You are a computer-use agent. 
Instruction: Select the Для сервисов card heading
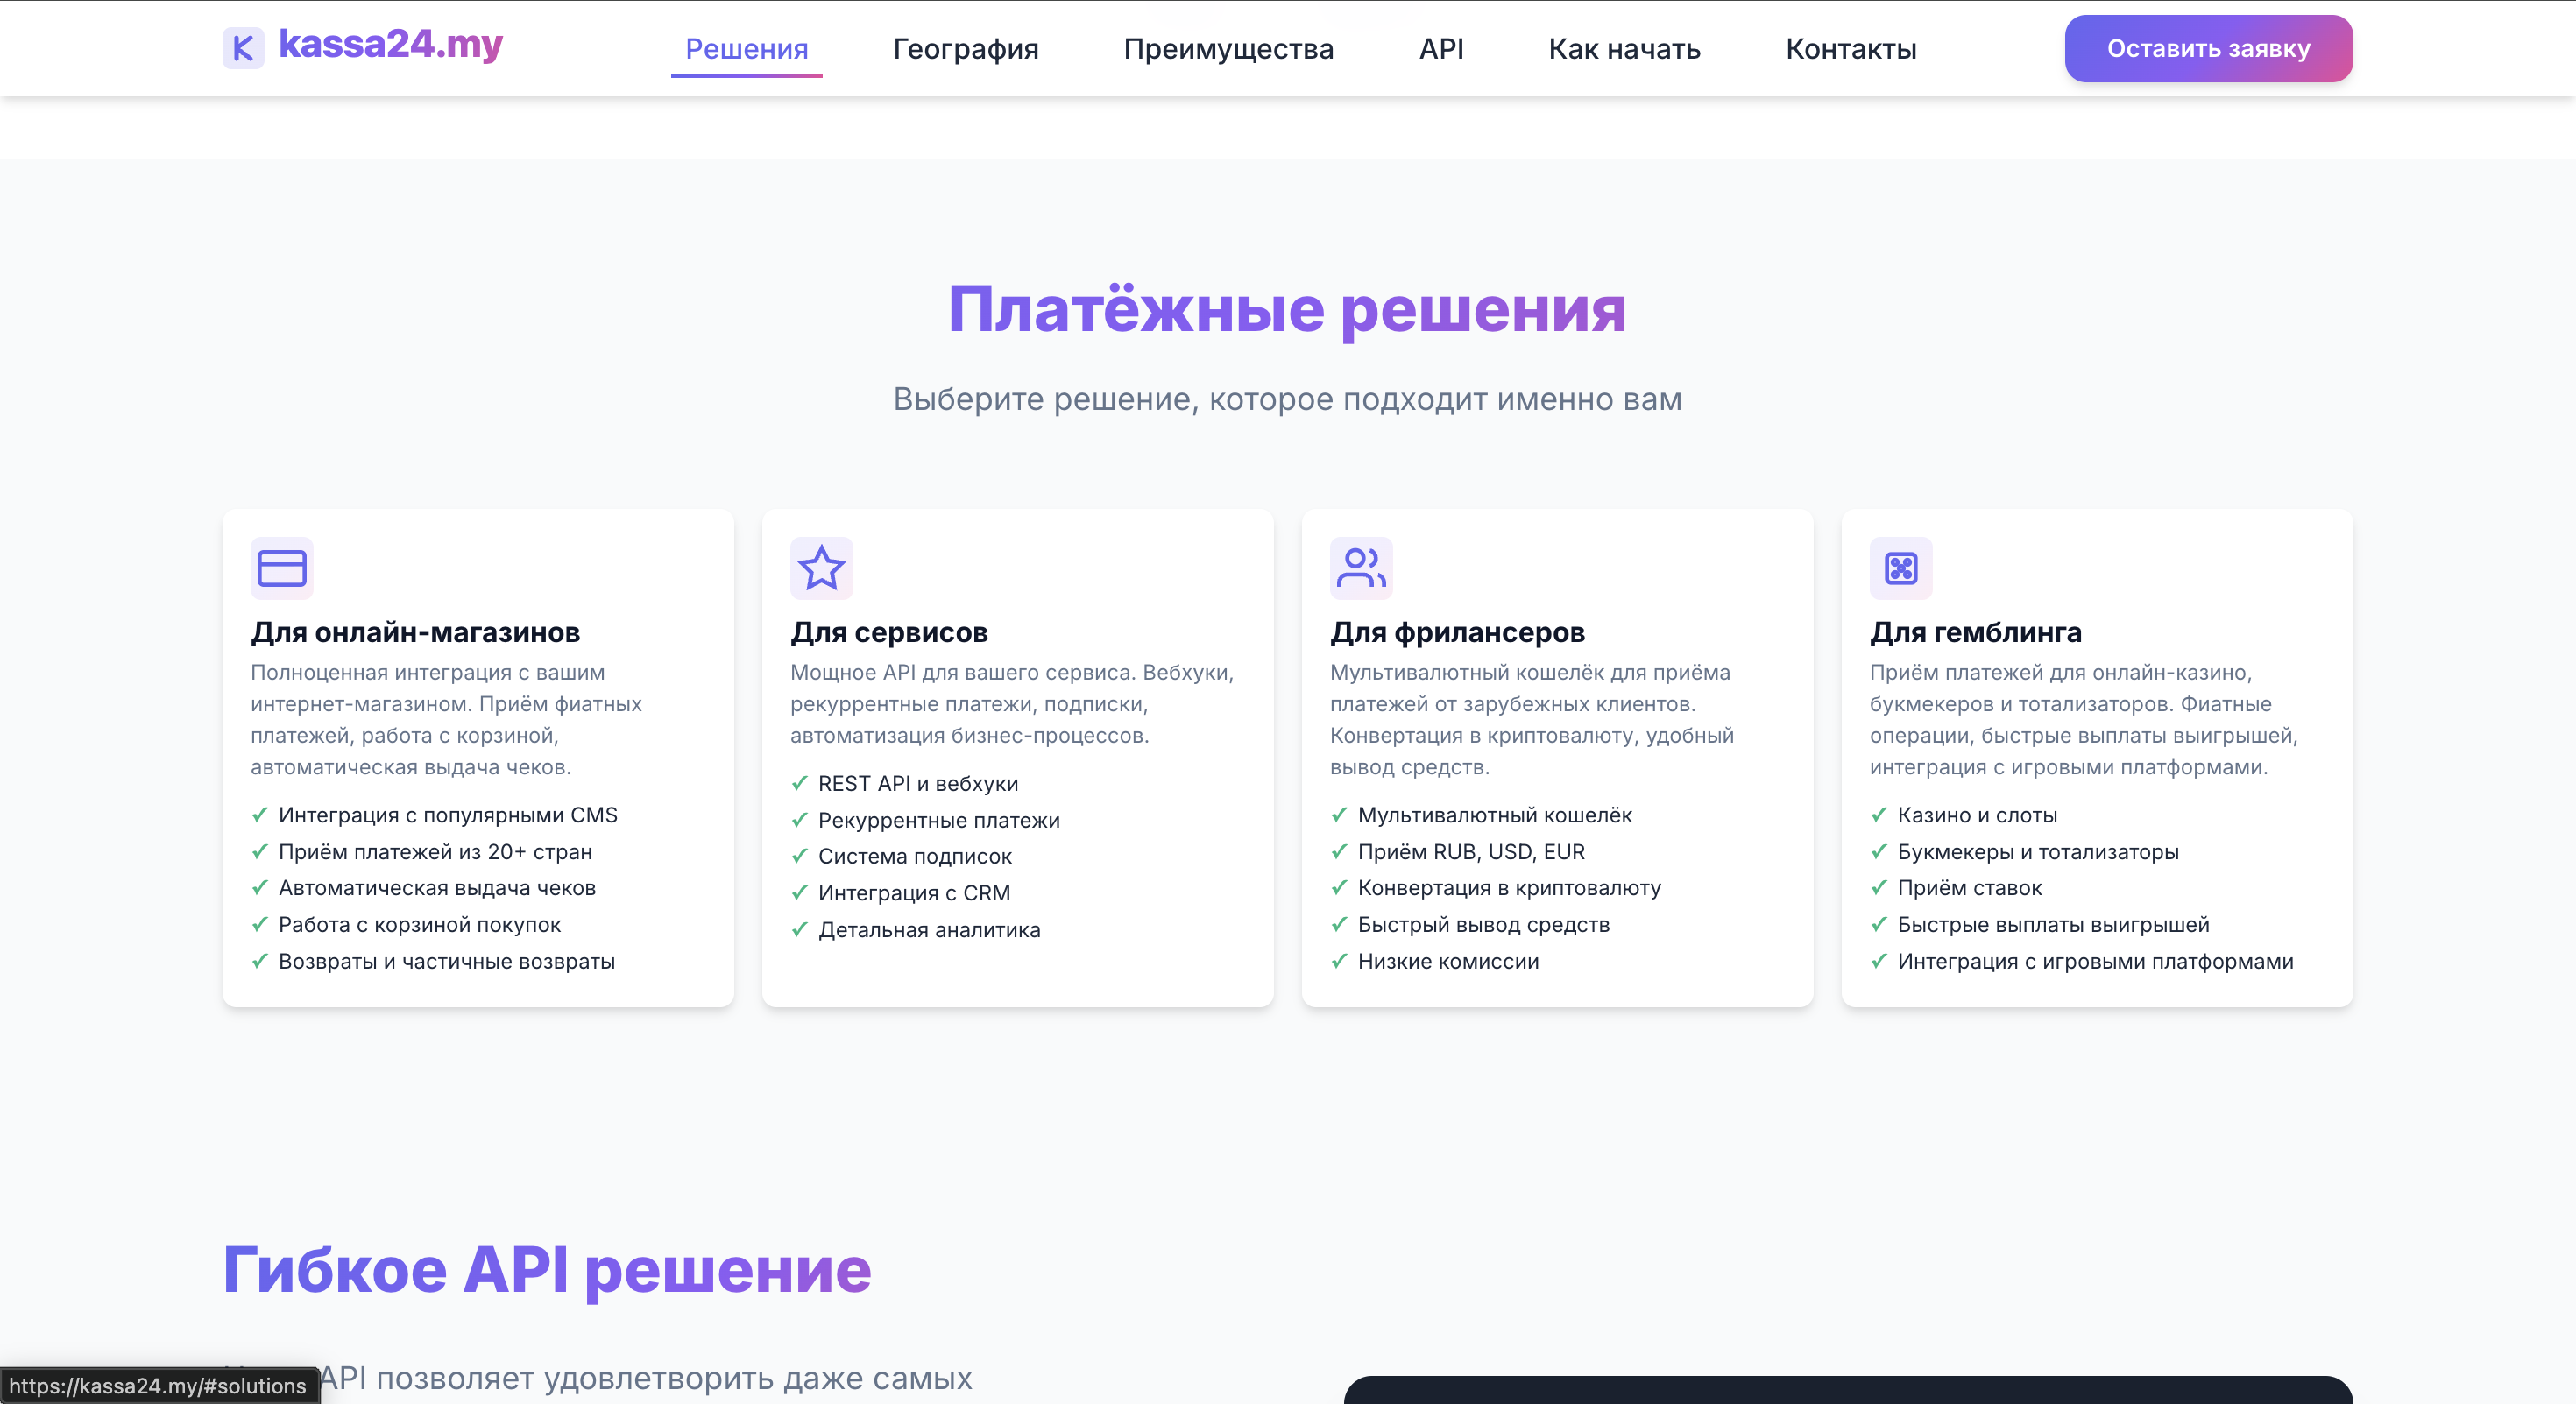tap(888, 631)
